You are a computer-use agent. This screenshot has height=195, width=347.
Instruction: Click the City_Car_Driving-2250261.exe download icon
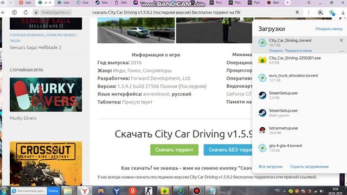coord(262,60)
